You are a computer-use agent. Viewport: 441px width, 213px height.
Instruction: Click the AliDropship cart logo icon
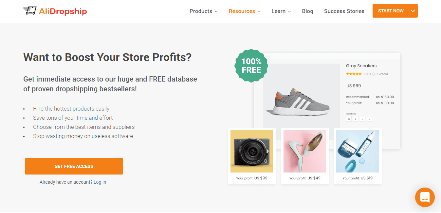pos(29,10)
